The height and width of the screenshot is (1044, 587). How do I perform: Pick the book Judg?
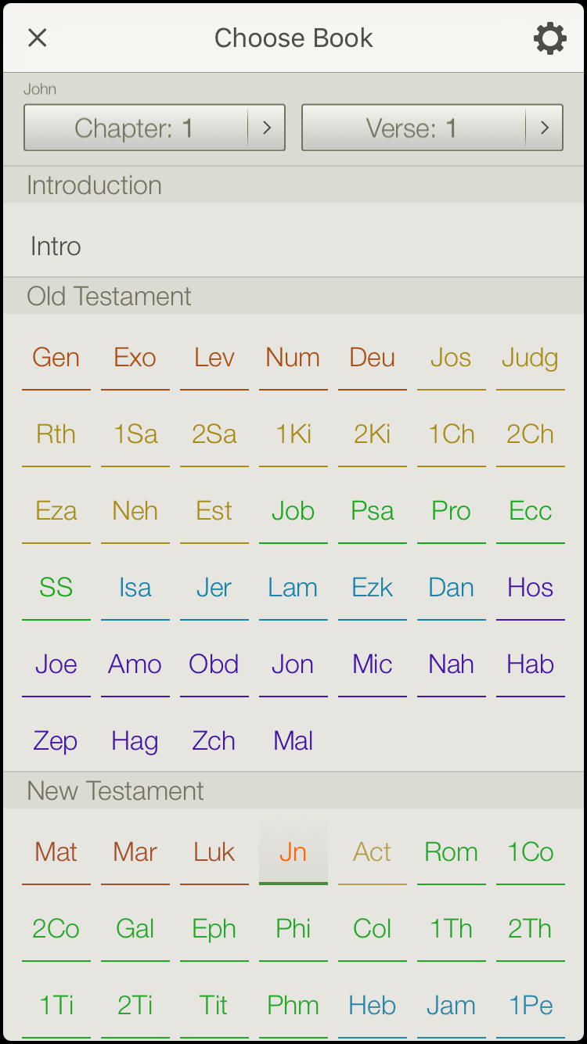531,358
